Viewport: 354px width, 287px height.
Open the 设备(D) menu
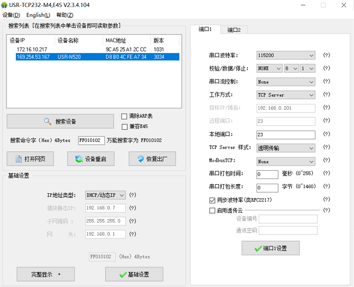(11, 15)
